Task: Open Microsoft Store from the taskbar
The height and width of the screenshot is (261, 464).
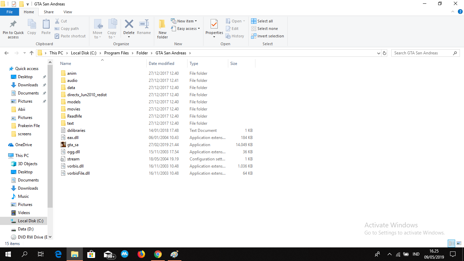Action: click(x=91, y=254)
